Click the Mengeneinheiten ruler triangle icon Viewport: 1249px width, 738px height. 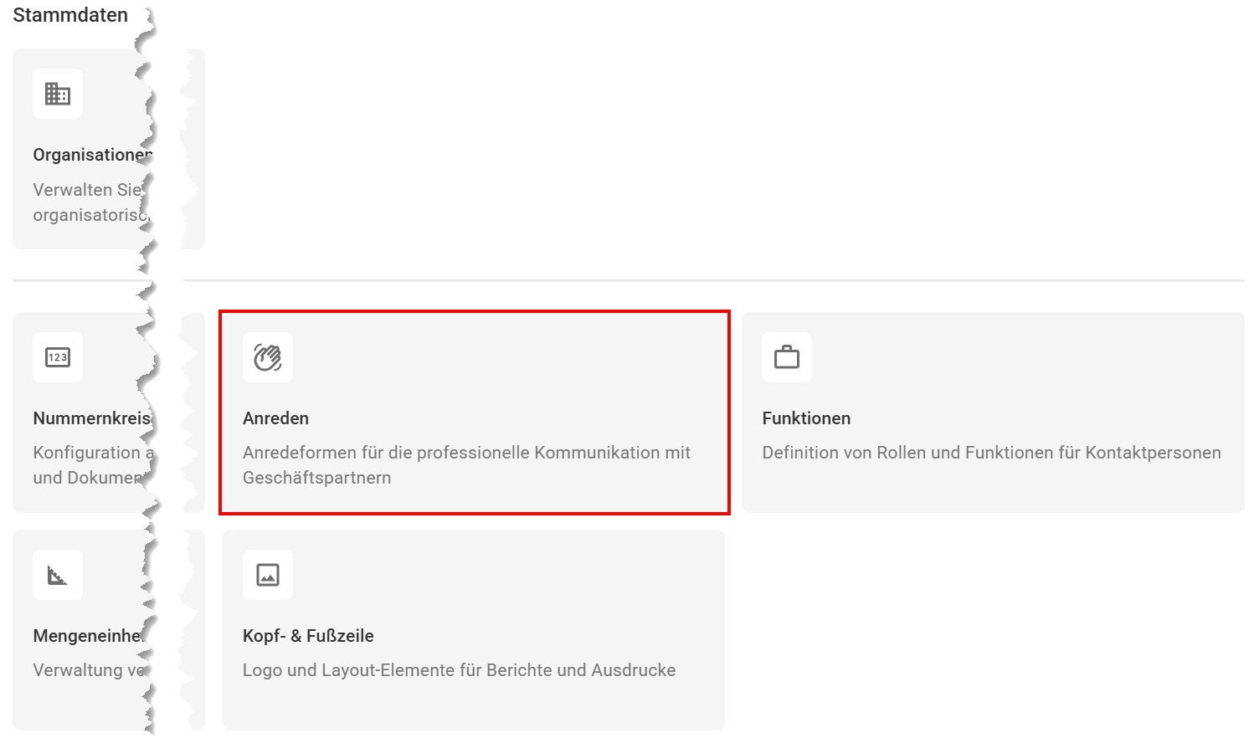point(58,575)
